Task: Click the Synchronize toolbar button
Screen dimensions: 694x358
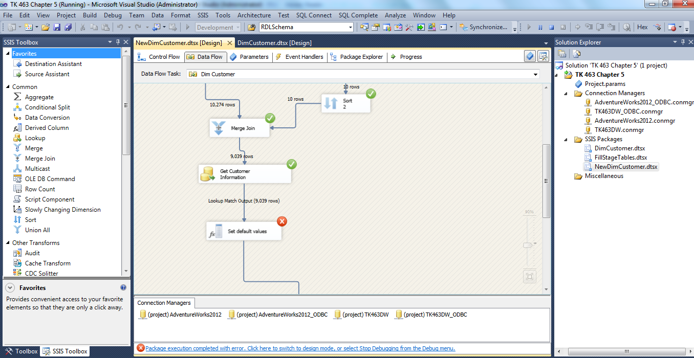Action: click(x=483, y=27)
